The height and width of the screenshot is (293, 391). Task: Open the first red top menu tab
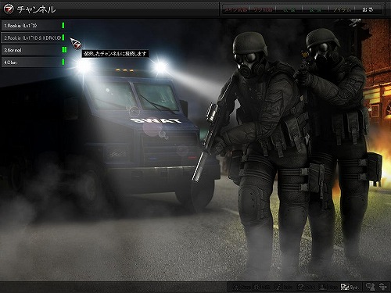236,9
